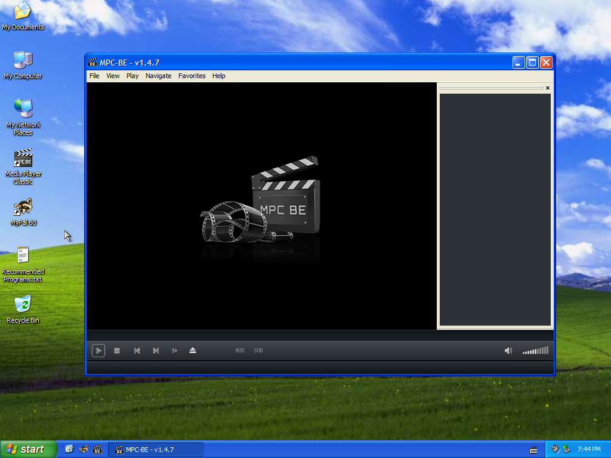
Task: Expand the Navigate menu
Action: pos(158,76)
